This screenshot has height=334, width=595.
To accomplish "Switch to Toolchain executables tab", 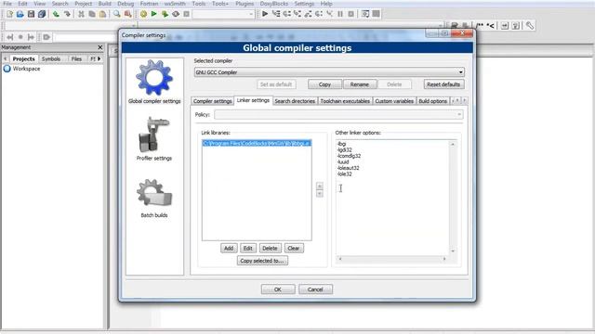I will tap(345, 101).
